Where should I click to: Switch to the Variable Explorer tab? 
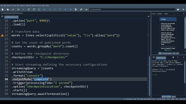pyautogui.click(x=167, y=53)
